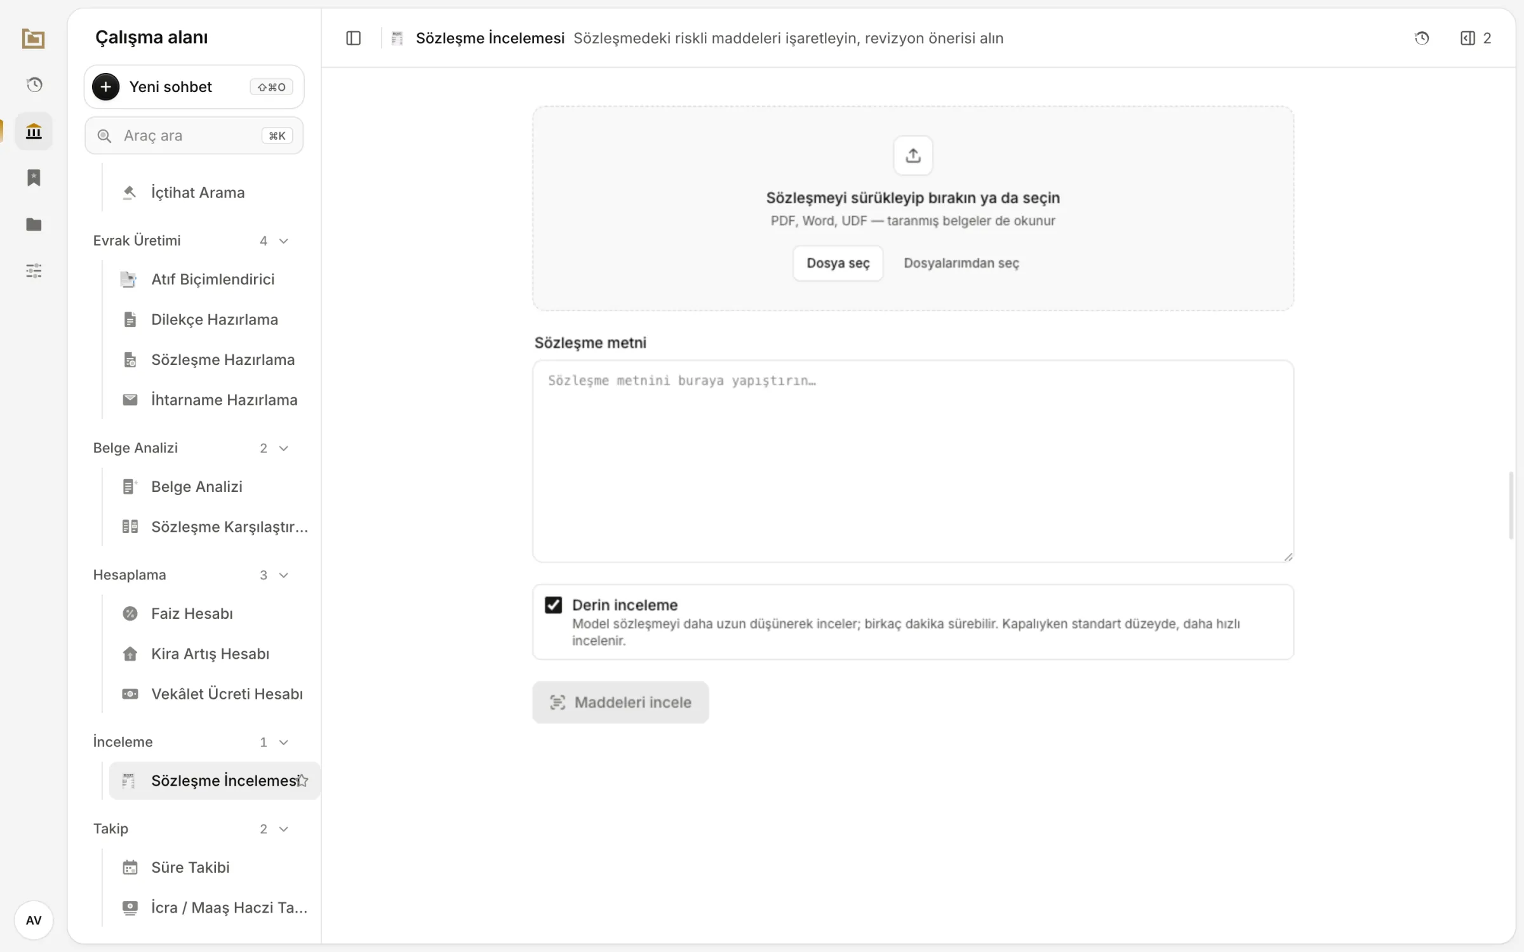The image size is (1524, 952).
Task: Open the starred bookmark icon in rail
Action: (x=34, y=178)
